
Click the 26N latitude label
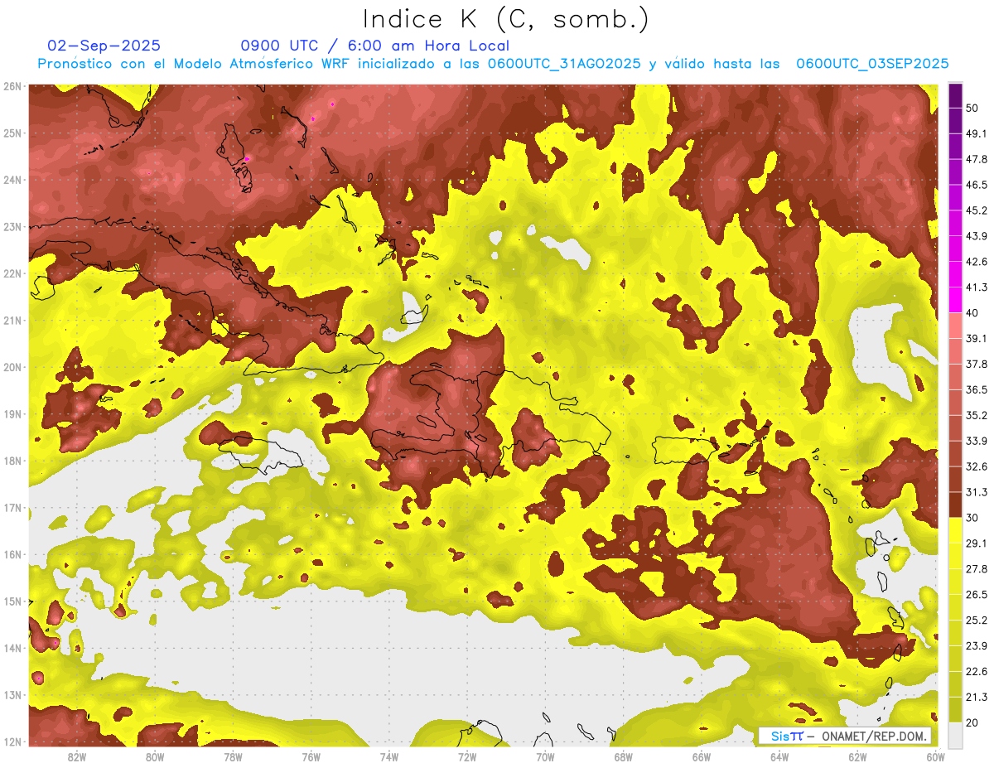(x=12, y=86)
